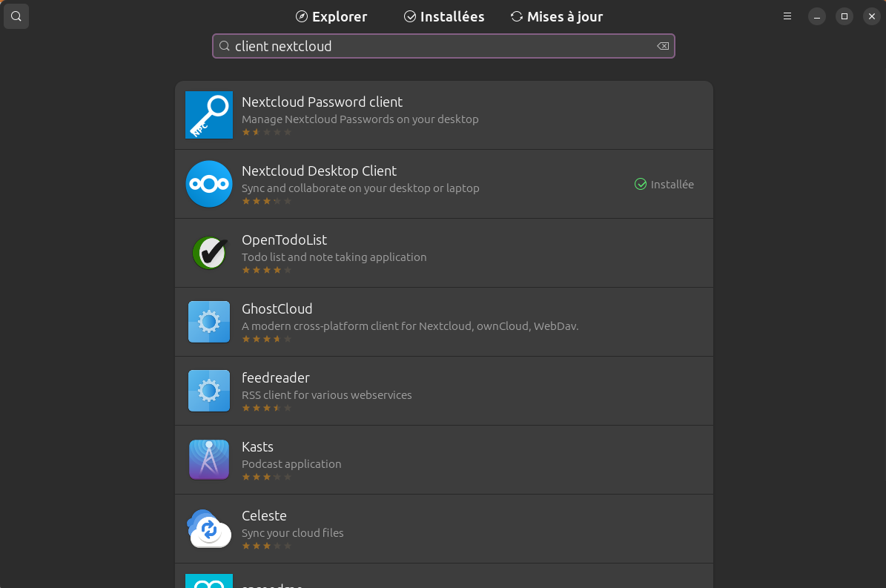Click the star rating of OpenTodoList
This screenshot has height=588, width=886.
tap(267, 270)
